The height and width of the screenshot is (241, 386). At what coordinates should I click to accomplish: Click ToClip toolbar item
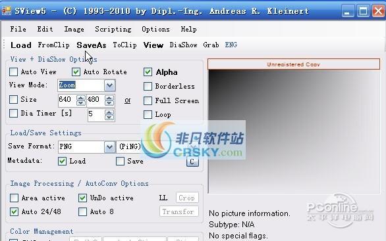click(124, 45)
